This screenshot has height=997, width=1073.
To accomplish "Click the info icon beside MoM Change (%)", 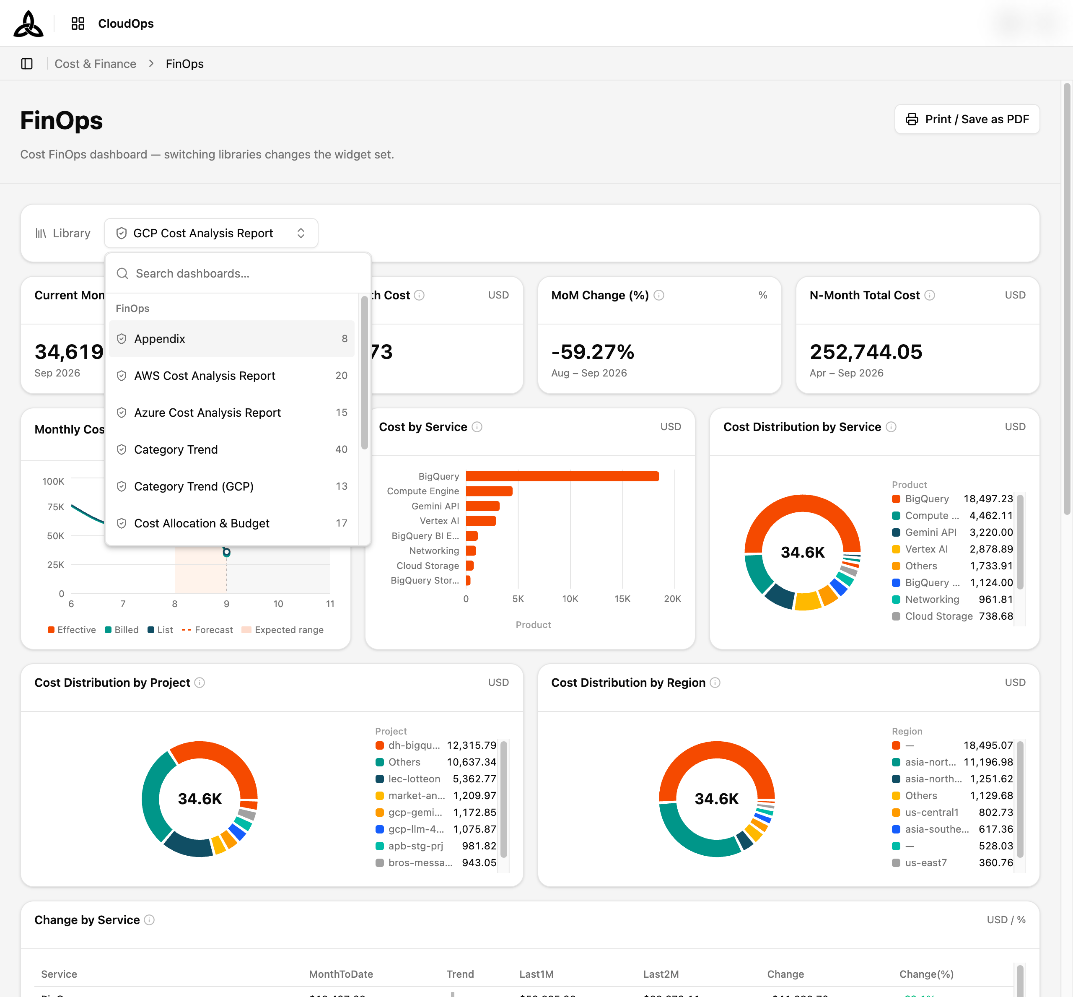I will click(659, 295).
